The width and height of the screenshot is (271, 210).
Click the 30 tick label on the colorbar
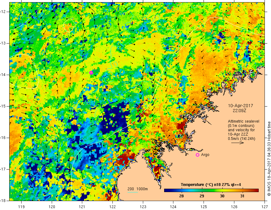tap(222, 196)
